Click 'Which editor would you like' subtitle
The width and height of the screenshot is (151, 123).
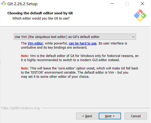pos(41,18)
